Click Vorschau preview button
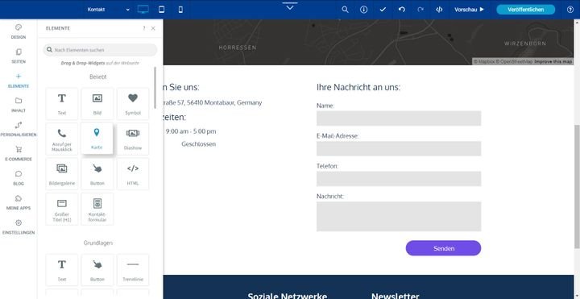Viewport: 580px width, 299px height. point(469,10)
